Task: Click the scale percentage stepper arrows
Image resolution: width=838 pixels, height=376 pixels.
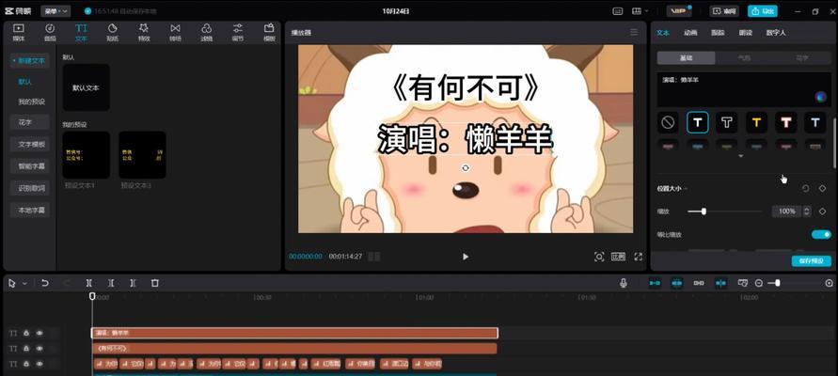Action: coord(807,211)
